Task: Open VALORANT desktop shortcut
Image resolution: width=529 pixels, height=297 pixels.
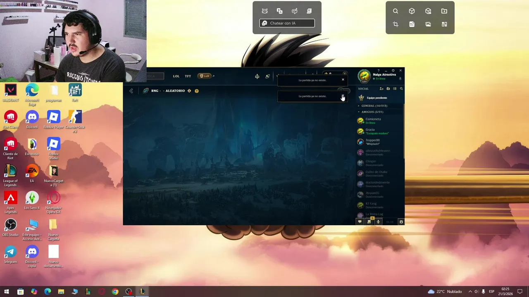Action: (10, 93)
